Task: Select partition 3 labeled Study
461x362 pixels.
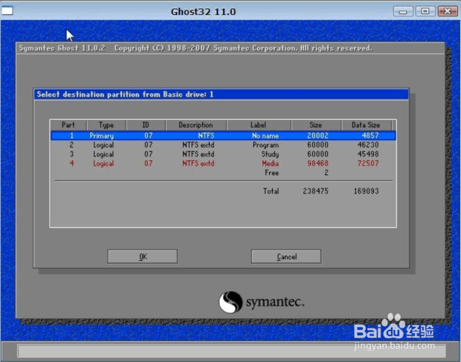Action: coord(224,154)
